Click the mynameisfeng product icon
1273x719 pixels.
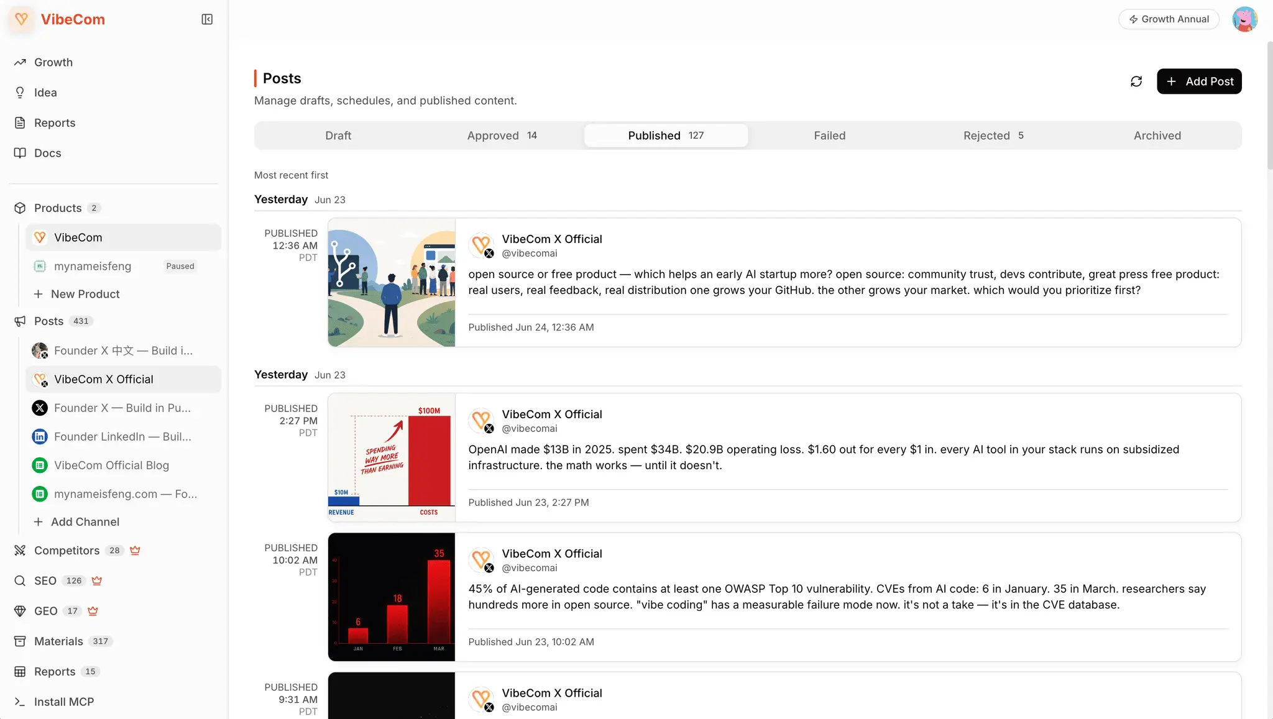40,267
